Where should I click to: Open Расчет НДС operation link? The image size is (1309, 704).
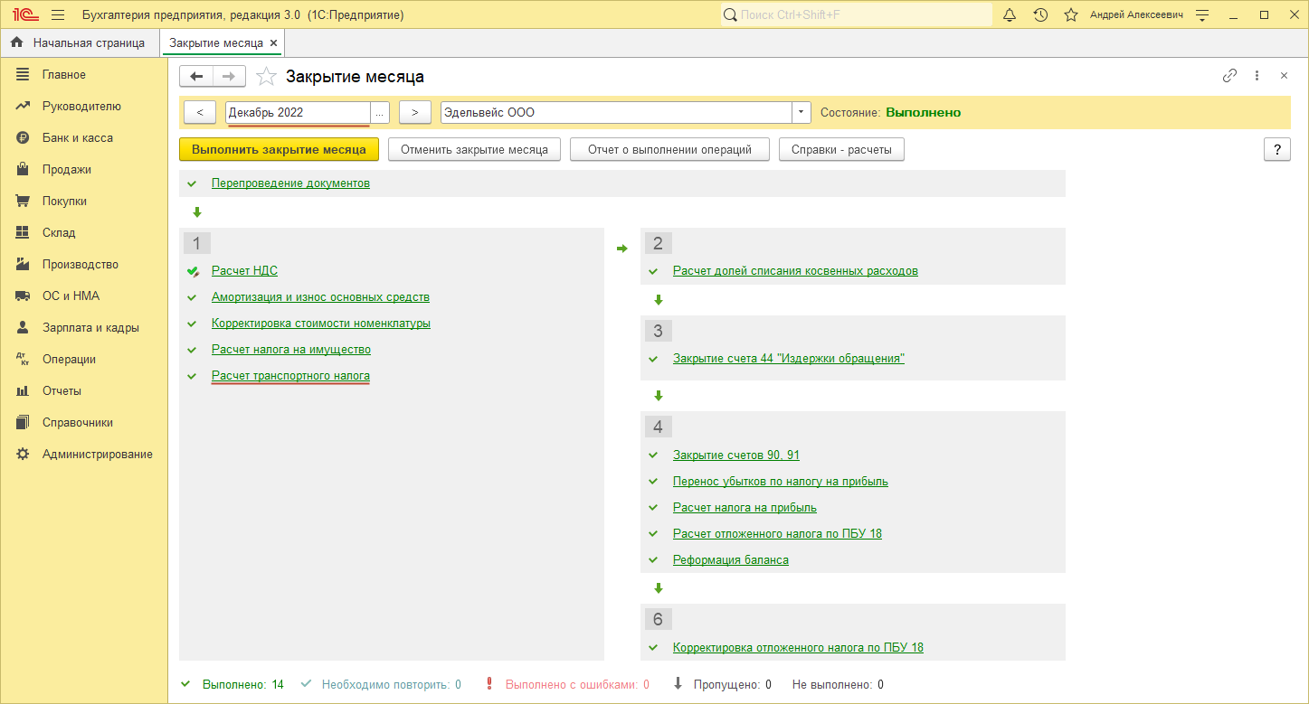[244, 270]
